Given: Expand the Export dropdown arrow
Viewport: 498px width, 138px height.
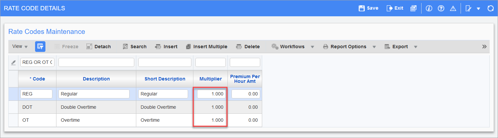Looking at the screenshot, I should coord(416,47).
